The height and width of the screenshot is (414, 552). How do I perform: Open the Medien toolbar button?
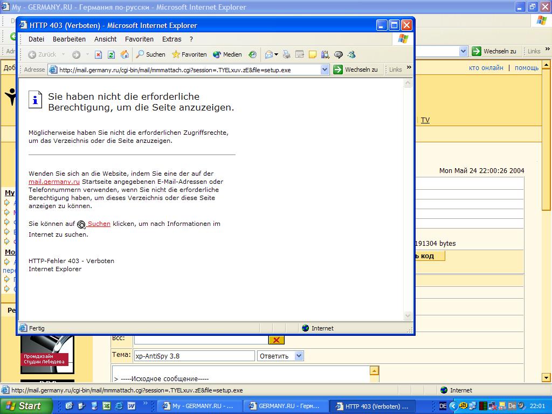(x=227, y=54)
